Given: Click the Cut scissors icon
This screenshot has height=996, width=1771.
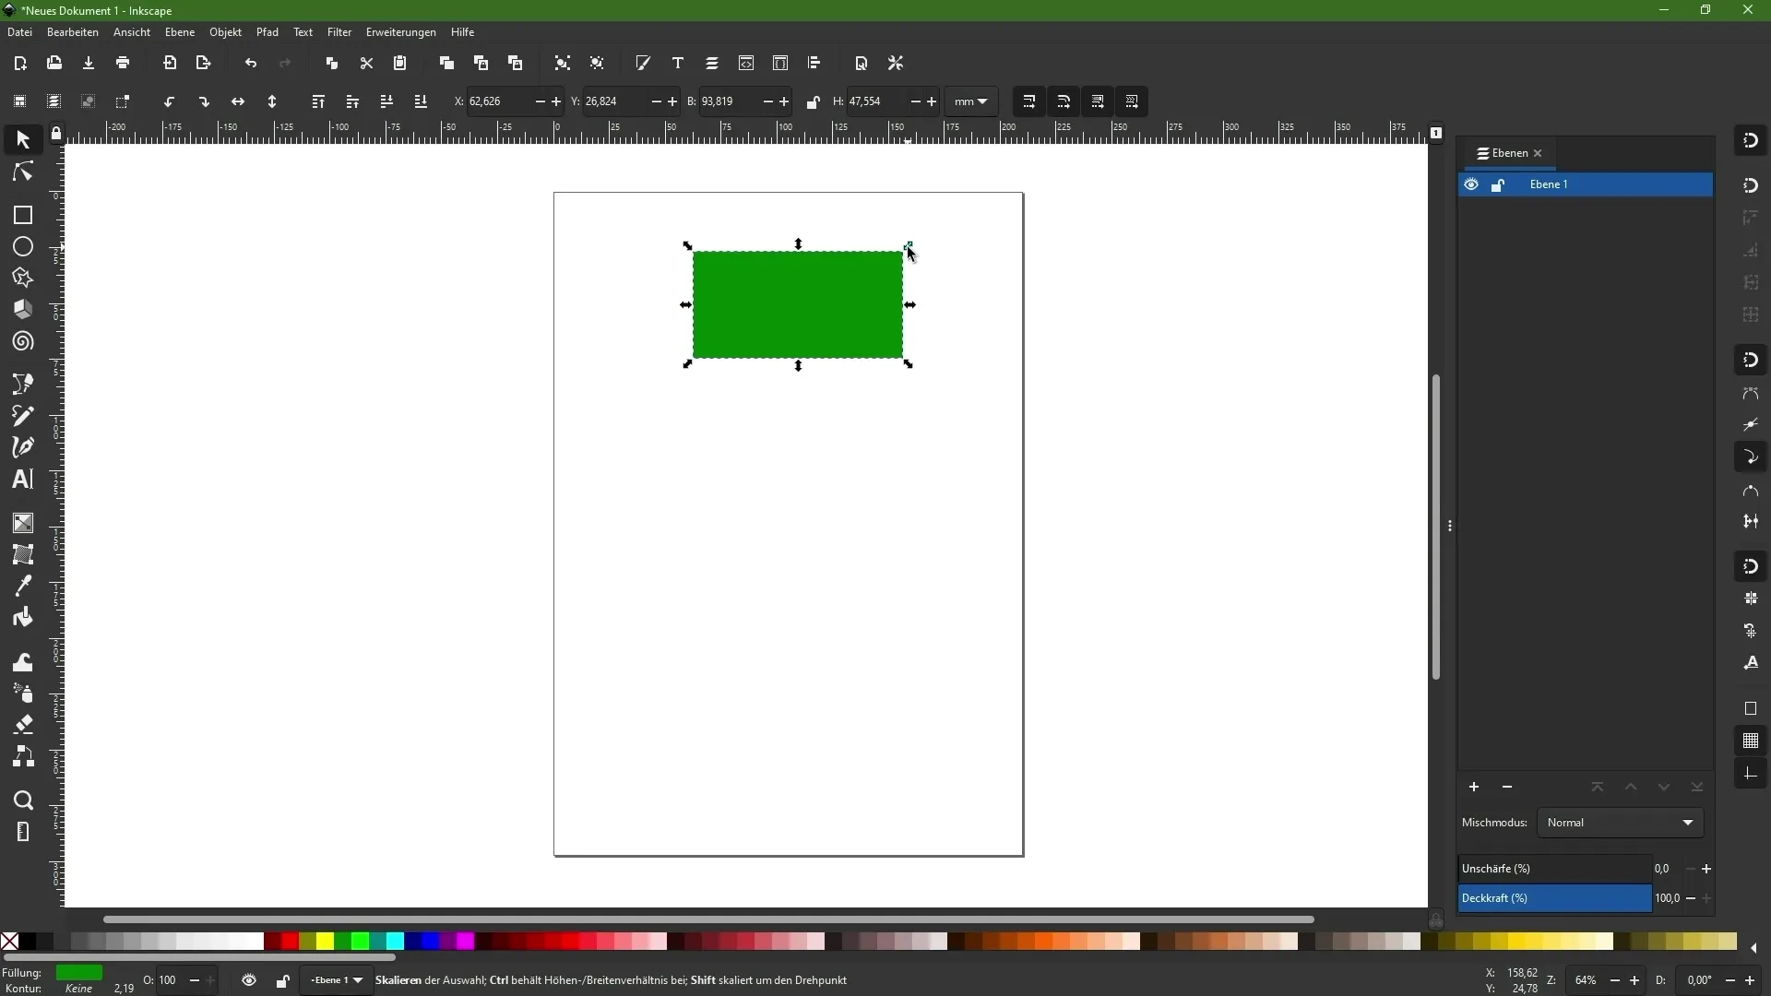Looking at the screenshot, I should 366,64.
